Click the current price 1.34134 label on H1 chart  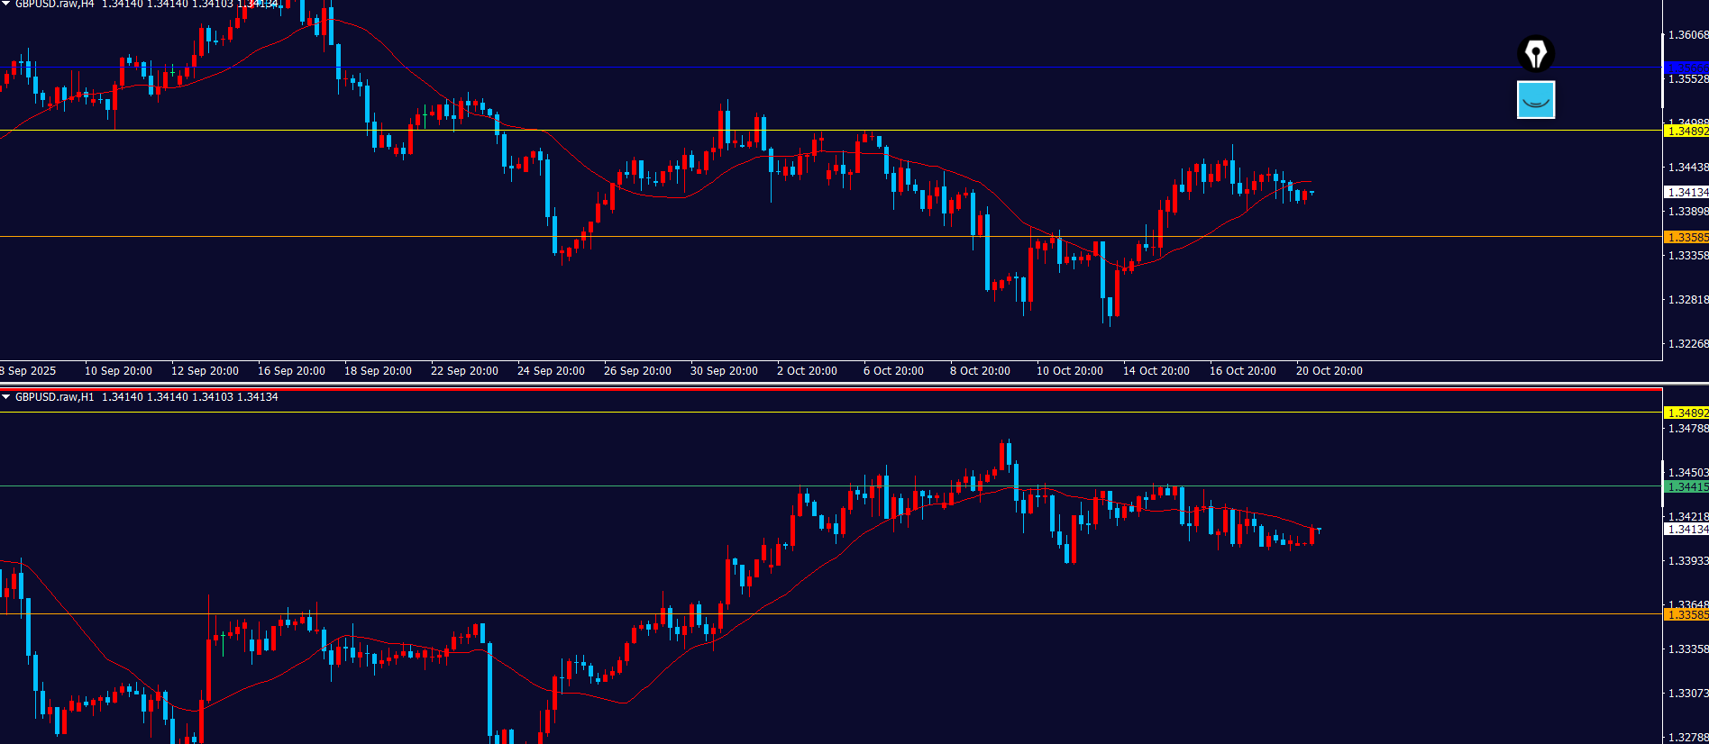pyautogui.click(x=1686, y=530)
